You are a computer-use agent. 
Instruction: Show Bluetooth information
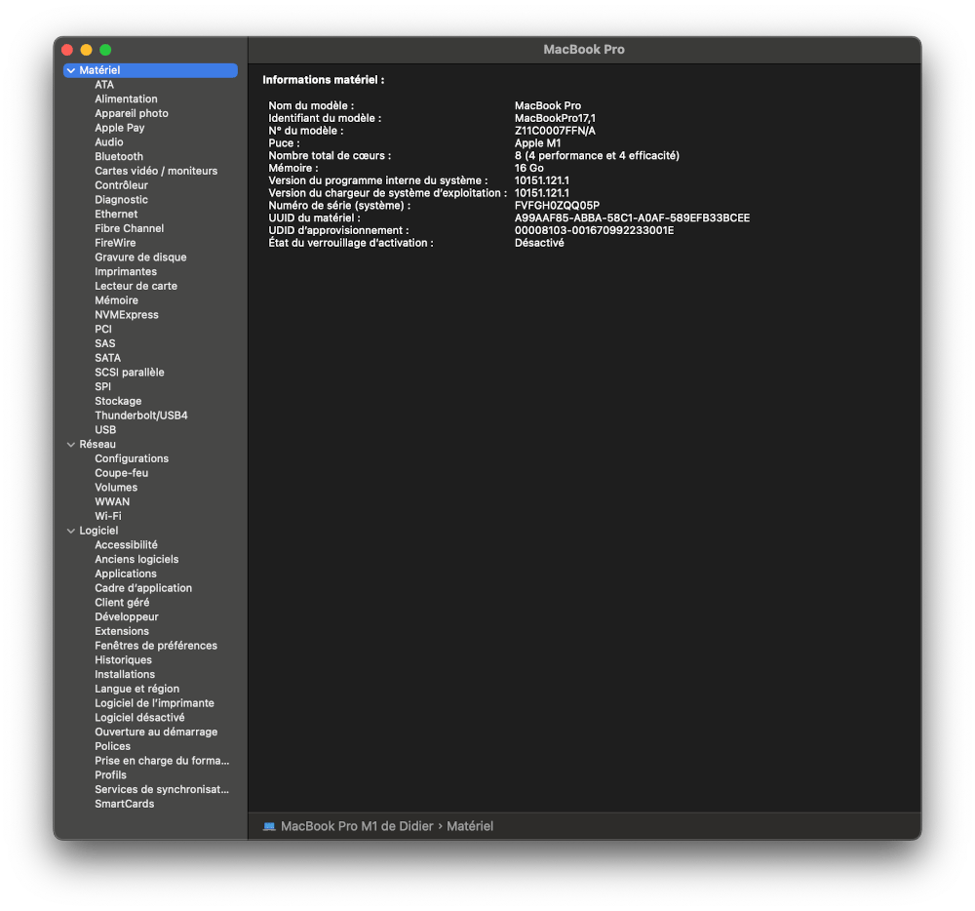click(119, 157)
